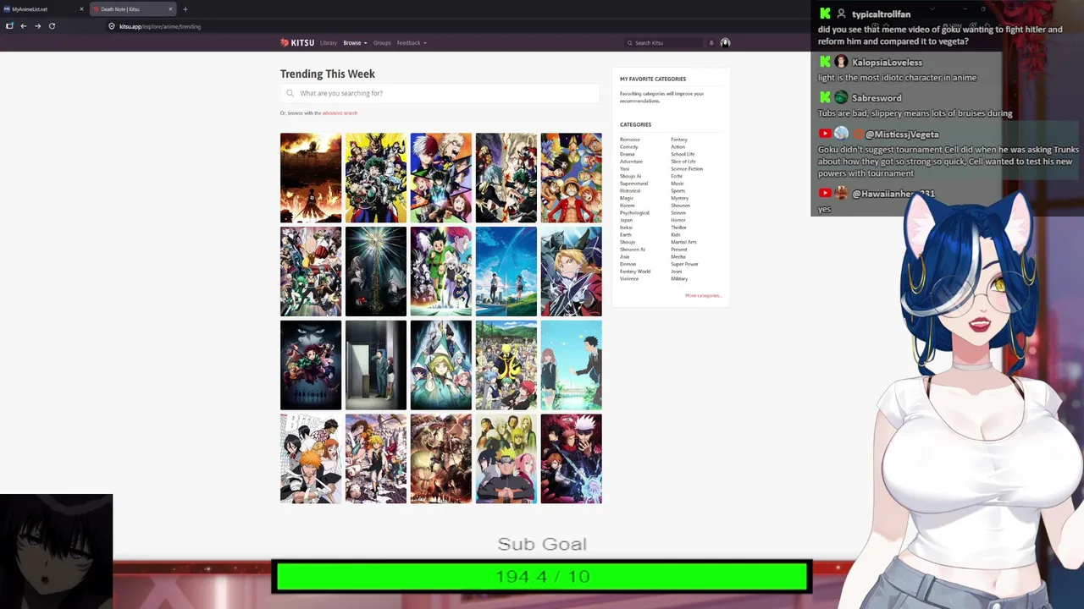Click the browser sidebar panel icon
This screenshot has height=609, width=1084.
point(9,26)
